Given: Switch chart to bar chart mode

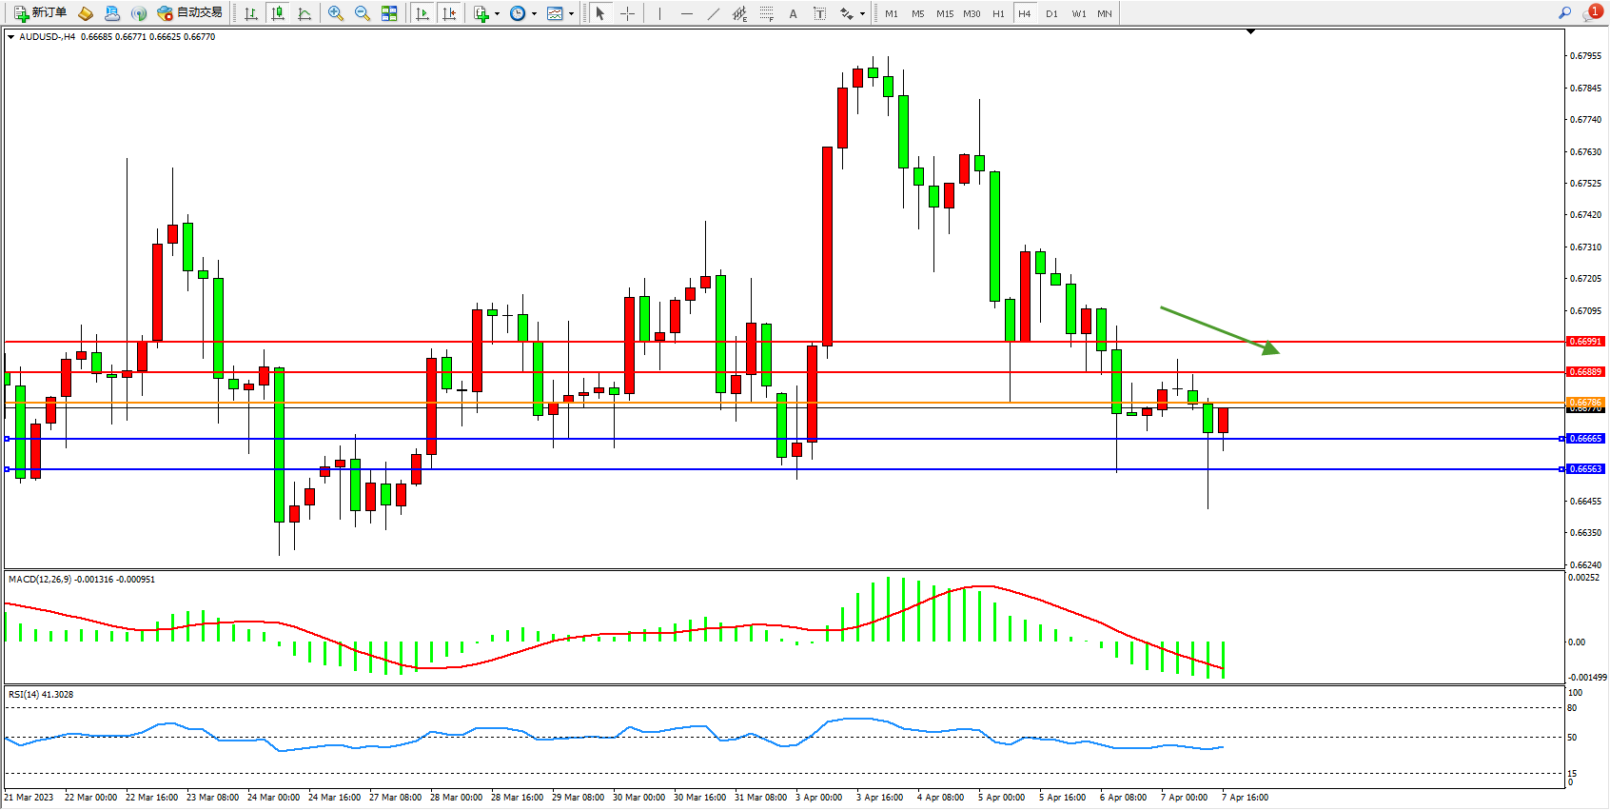Looking at the screenshot, I should tap(251, 13).
